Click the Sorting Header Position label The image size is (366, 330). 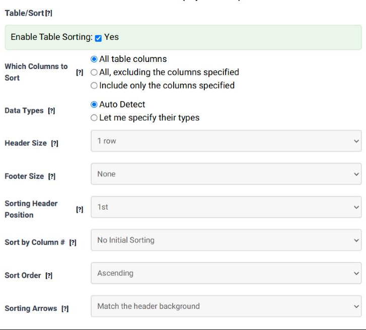click(31, 209)
